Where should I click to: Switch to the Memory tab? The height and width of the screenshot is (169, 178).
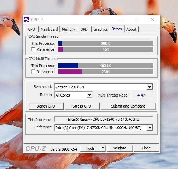coord(68,29)
